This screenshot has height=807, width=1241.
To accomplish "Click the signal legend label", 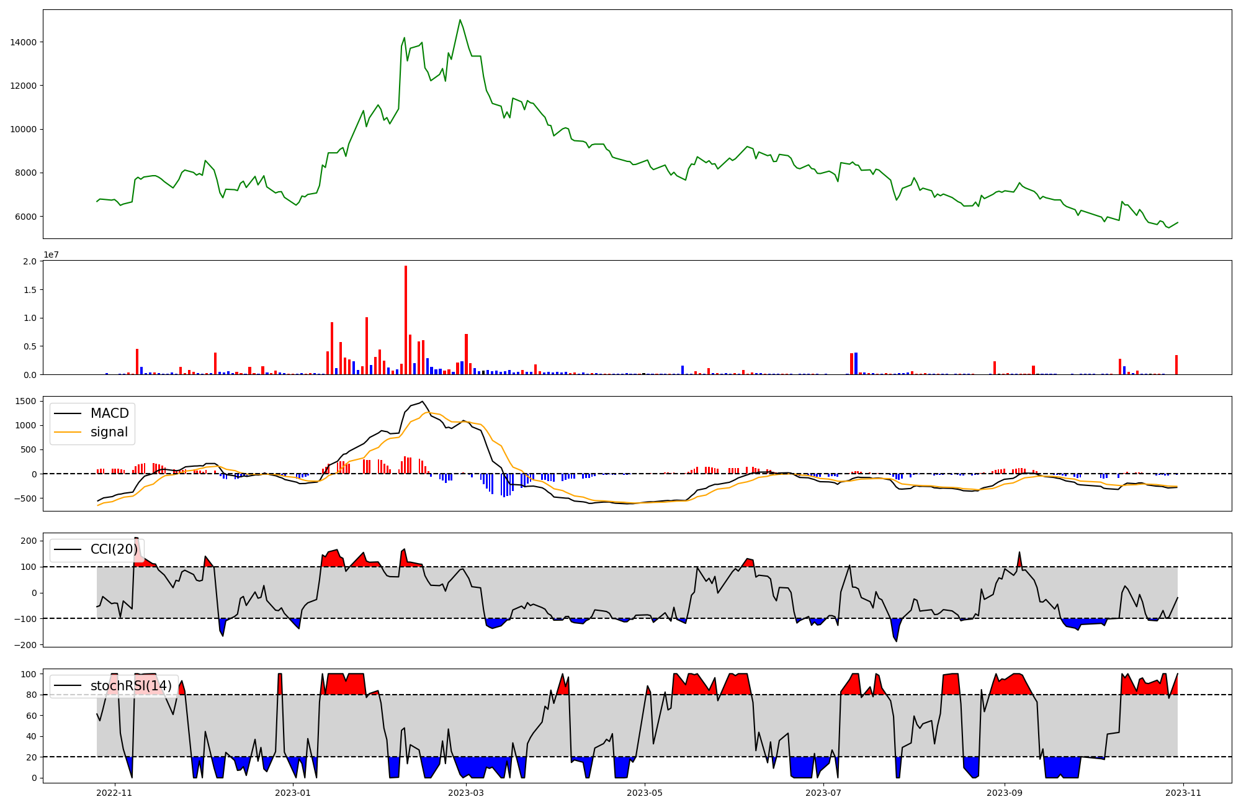I will pos(109,432).
